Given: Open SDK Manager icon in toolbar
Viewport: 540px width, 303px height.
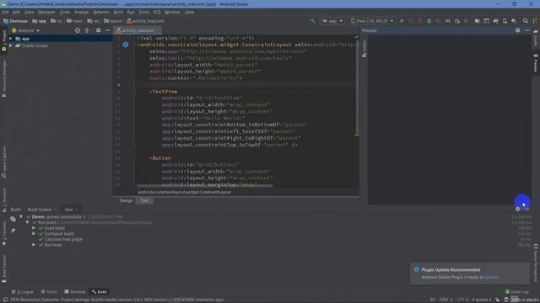Looking at the screenshot, I should click(514, 21).
